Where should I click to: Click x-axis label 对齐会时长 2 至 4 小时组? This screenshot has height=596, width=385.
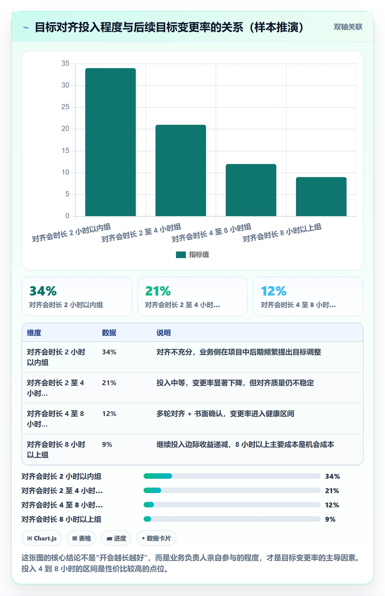[141, 233]
